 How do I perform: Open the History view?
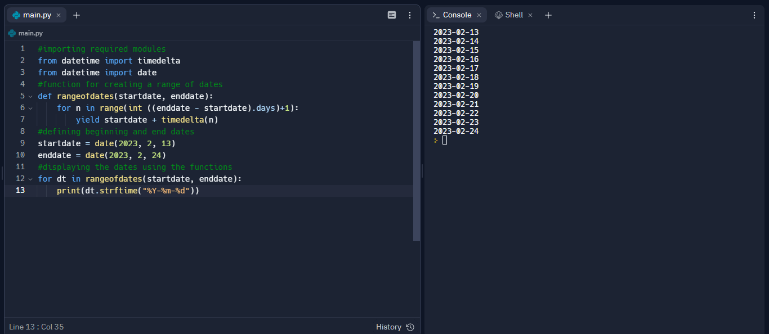(389, 327)
